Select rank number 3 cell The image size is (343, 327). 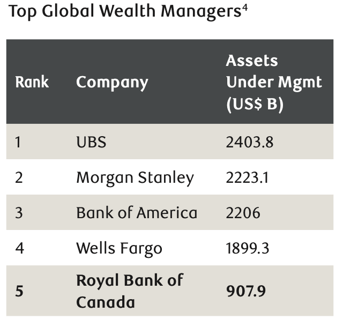(19, 213)
